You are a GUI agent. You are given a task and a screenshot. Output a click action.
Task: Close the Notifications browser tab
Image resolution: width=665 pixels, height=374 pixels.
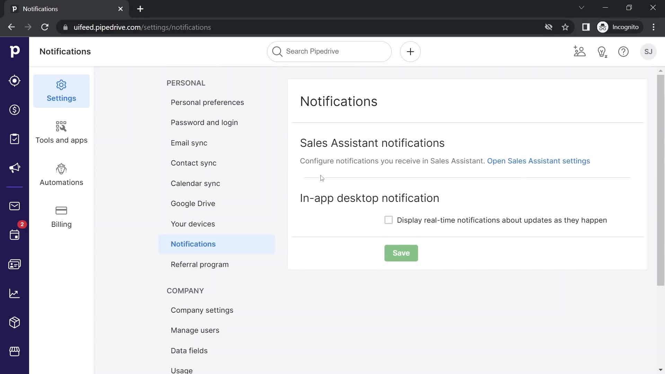[x=121, y=9]
